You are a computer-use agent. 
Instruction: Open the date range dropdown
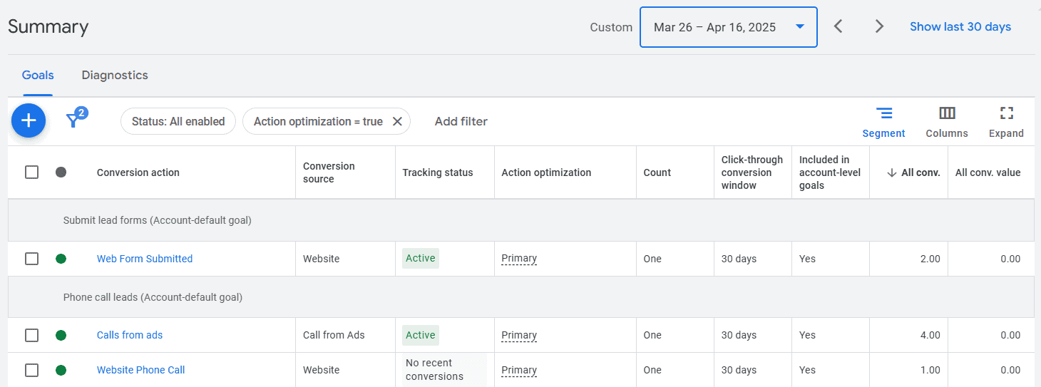coord(728,27)
